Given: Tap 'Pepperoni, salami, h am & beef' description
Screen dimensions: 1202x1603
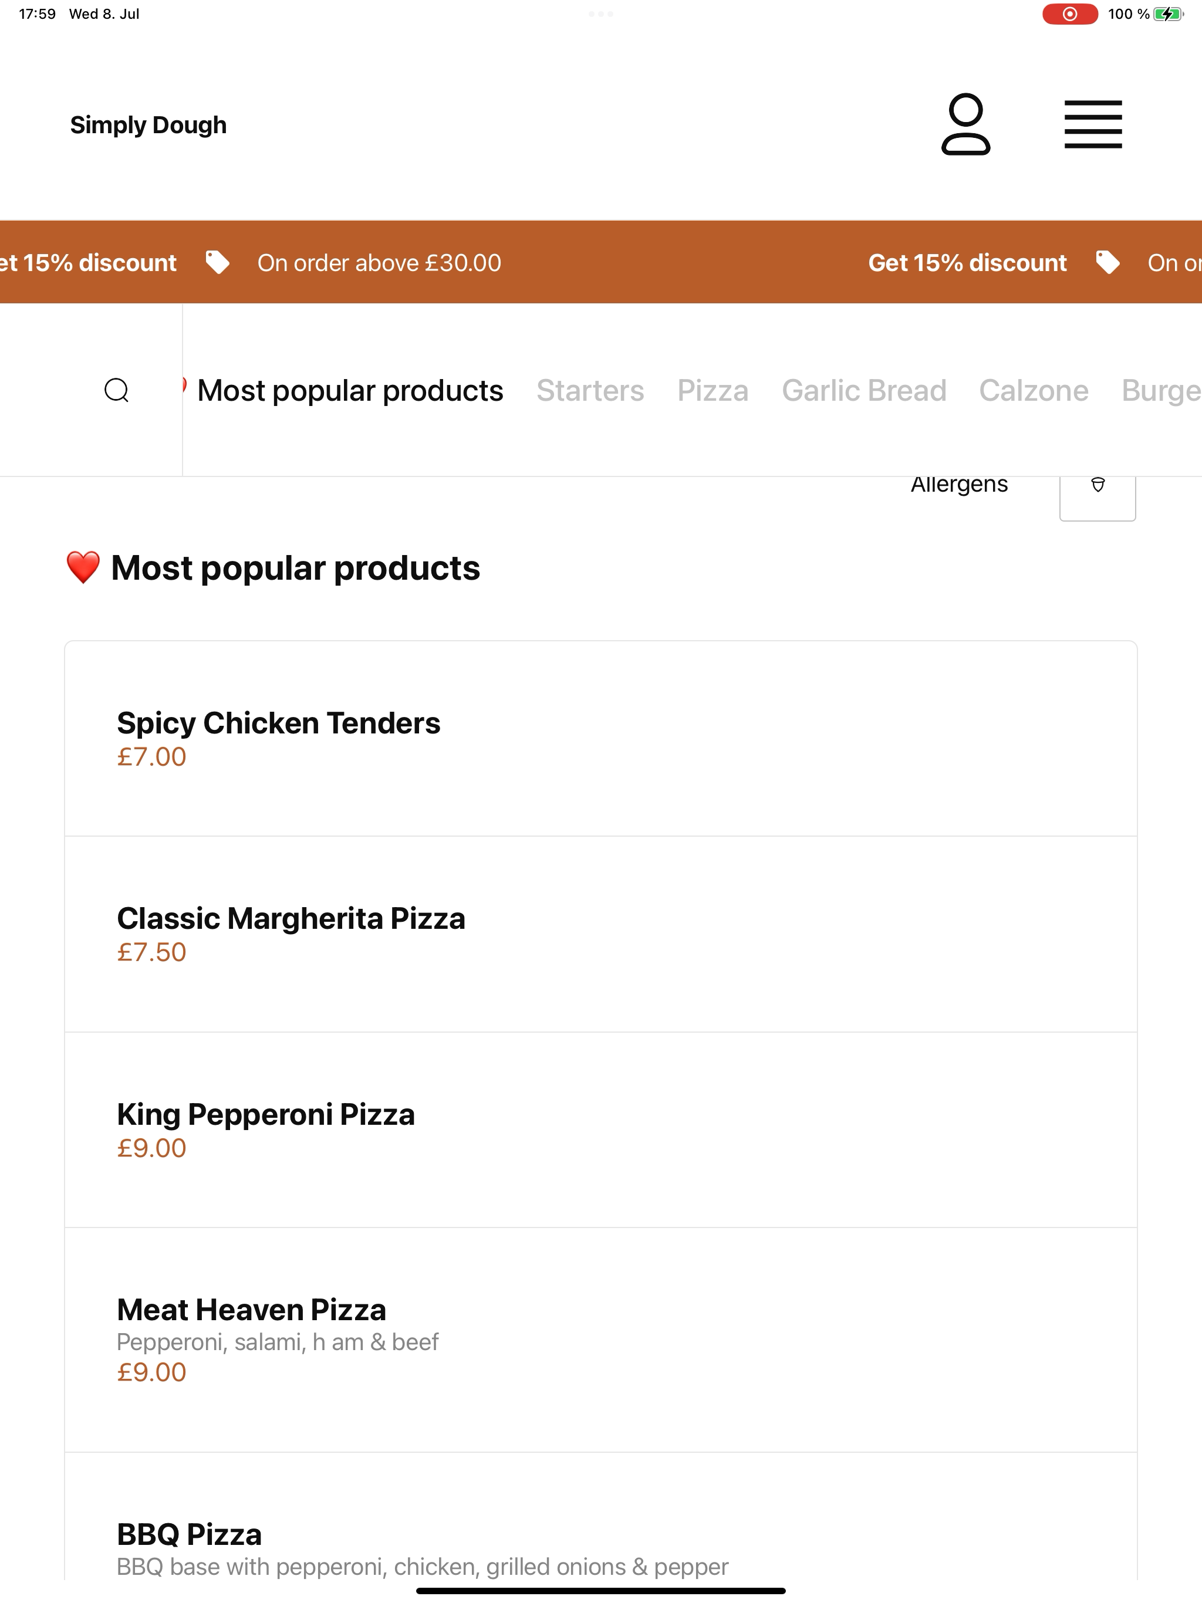Looking at the screenshot, I should 278,1342.
